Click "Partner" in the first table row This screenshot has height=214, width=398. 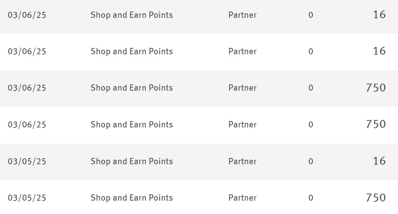pyautogui.click(x=242, y=15)
